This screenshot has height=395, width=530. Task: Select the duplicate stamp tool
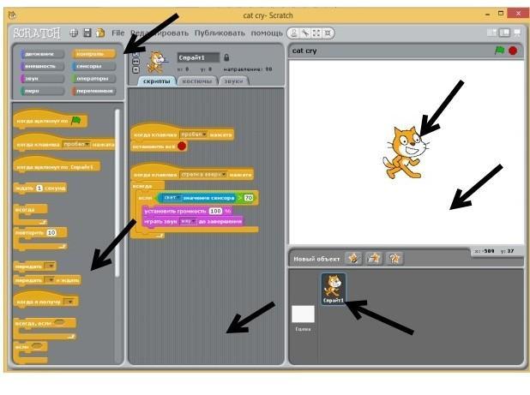click(x=294, y=33)
